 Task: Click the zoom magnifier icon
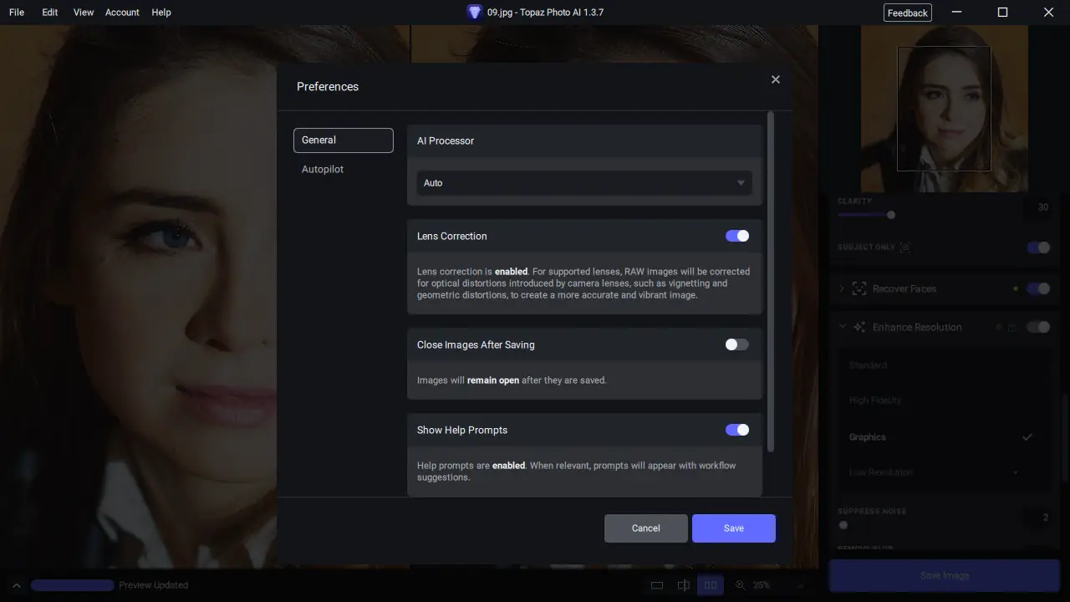pyautogui.click(x=740, y=585)
